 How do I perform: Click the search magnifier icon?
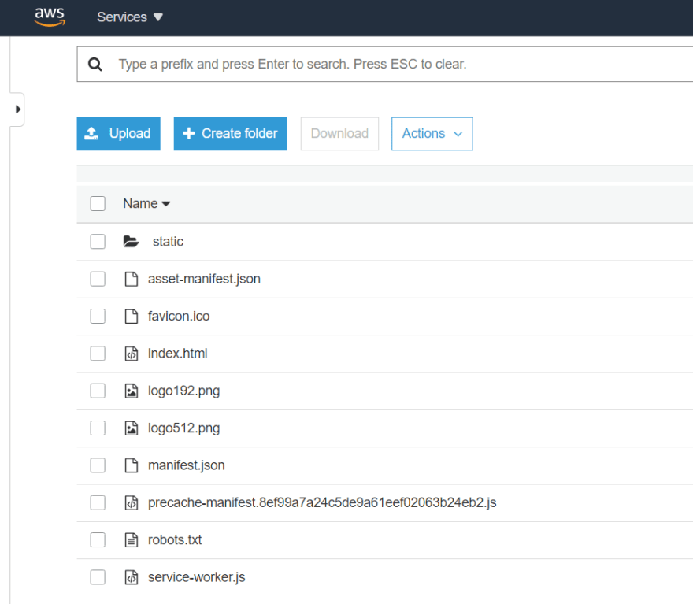tap(95, 65)
